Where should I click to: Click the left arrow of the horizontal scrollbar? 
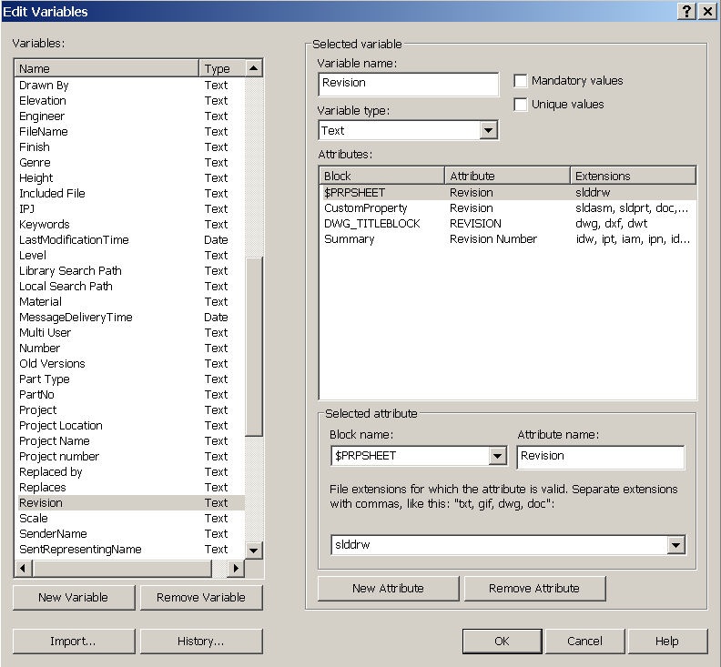[x=23, y=568]
